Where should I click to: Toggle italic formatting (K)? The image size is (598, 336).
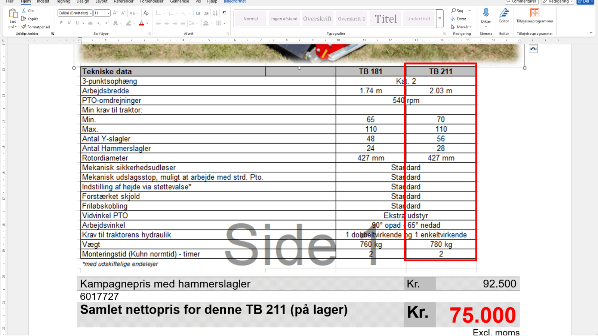coord(69,23)
